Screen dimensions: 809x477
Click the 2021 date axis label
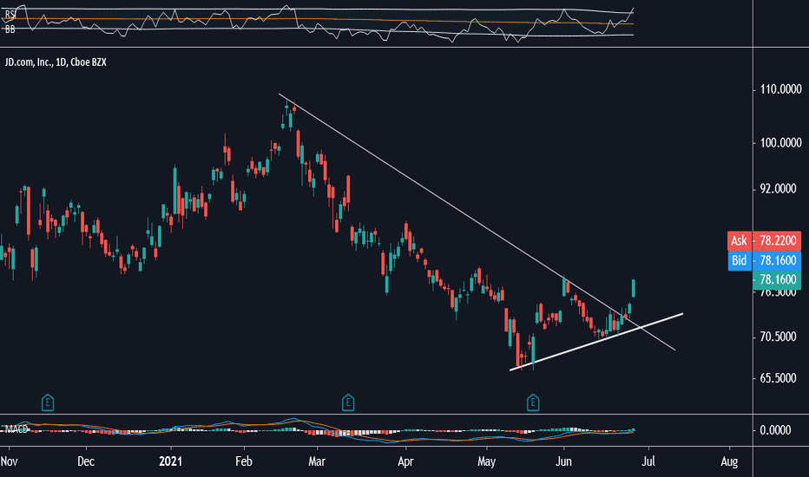(170, 461)
